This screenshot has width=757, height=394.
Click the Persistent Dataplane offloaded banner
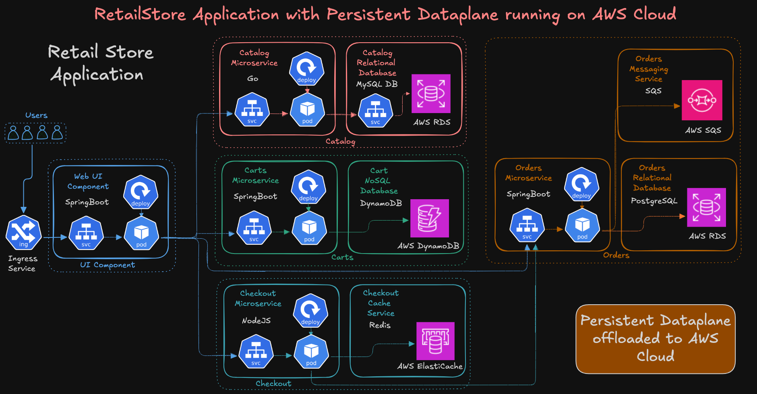(x=655, y=338)
